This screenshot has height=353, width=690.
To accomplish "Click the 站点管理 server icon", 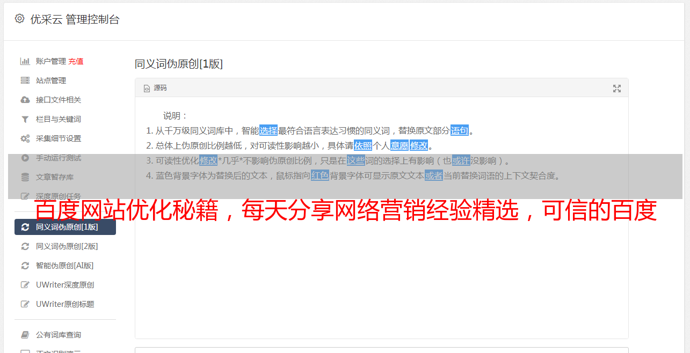I will click(25, 80).
